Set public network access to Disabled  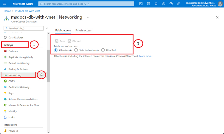pos(103,50)
